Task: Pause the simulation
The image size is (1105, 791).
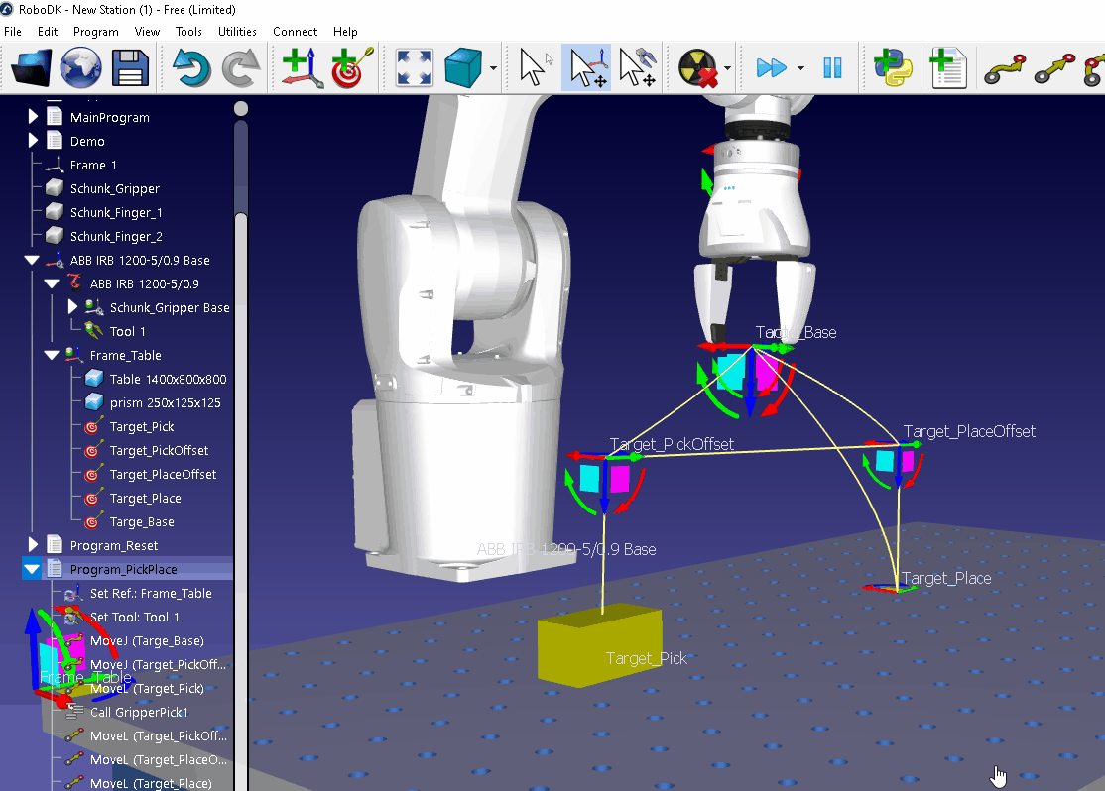Action: coord(832,68)
